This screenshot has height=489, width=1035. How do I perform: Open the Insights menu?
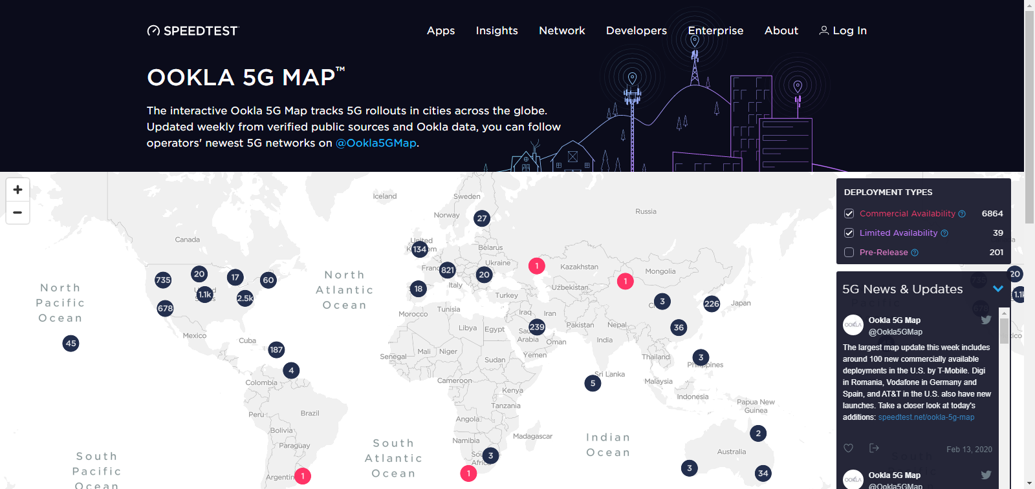click(x=497, y=30)
